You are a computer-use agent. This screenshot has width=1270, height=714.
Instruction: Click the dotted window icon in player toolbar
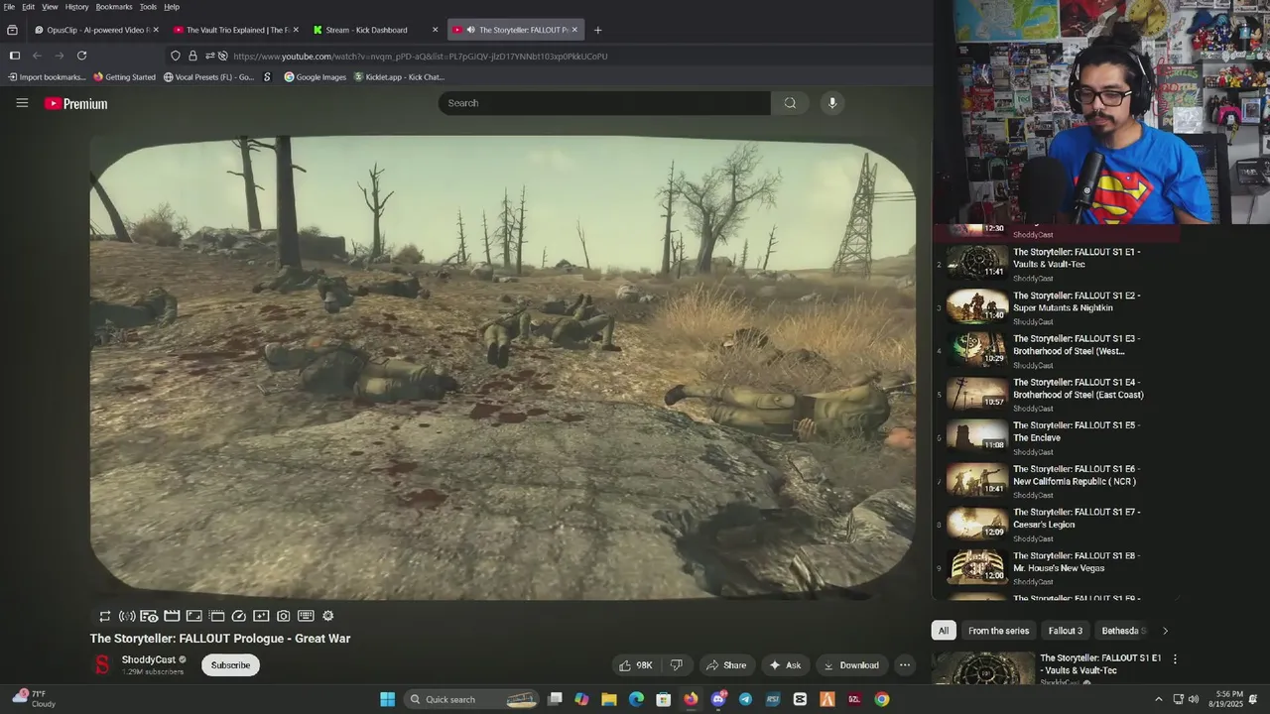(x=217, y=616)
